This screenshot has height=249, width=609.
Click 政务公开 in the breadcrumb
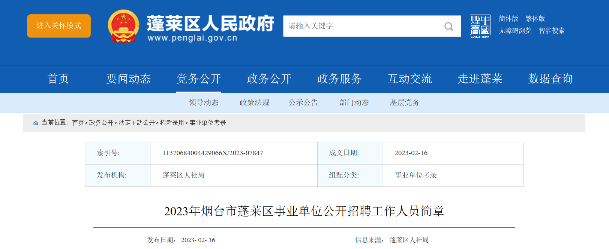pyautogui.click(x=101, y=123)
